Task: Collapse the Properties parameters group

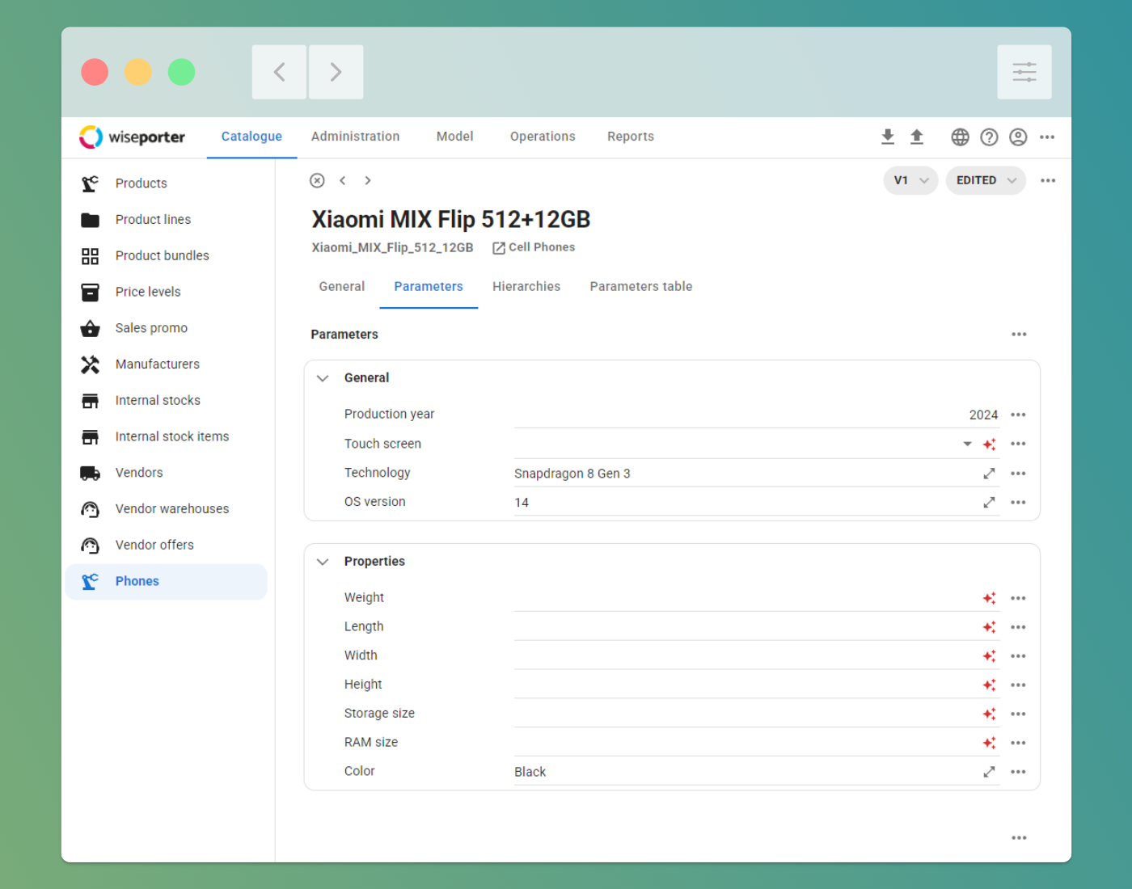Action: tap(323, 562)
